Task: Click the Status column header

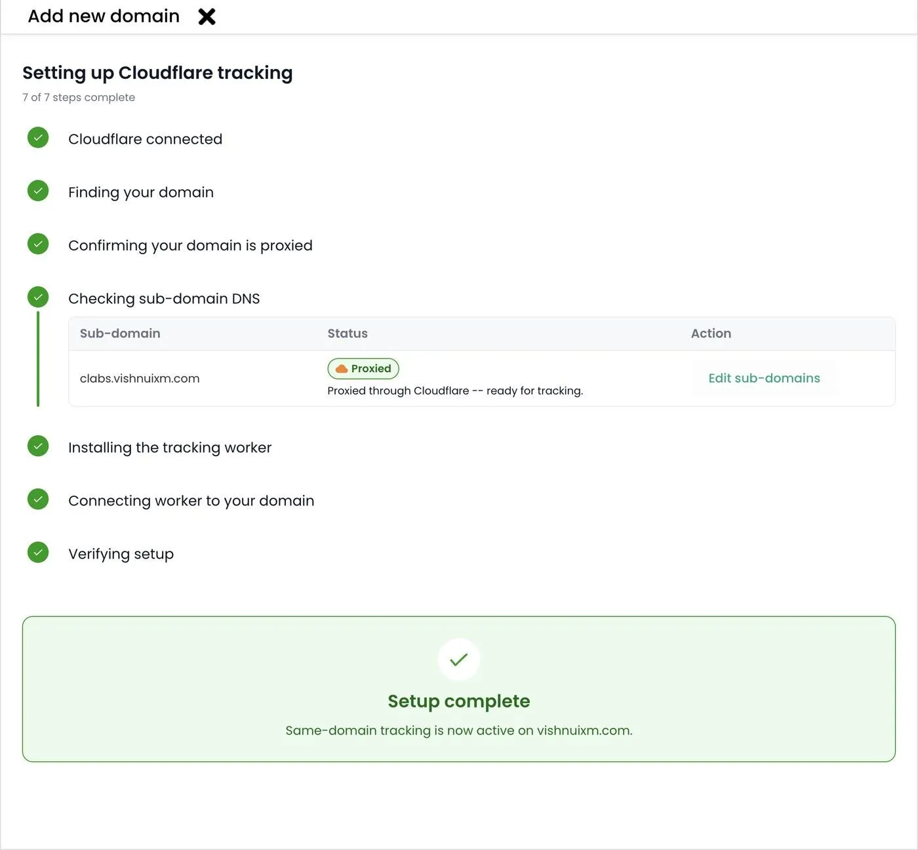Action: pyautogui.click(x=348, y=333)
